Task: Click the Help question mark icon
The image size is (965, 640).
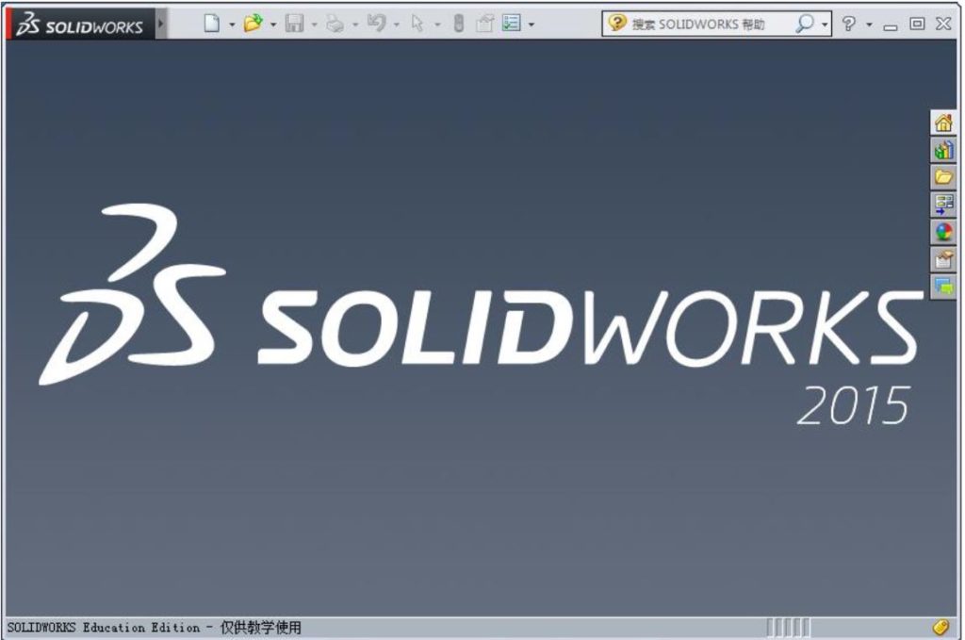Action: (849, 24)
